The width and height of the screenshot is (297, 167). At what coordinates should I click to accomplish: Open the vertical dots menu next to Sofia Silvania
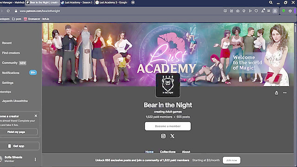tap(35, 160)
